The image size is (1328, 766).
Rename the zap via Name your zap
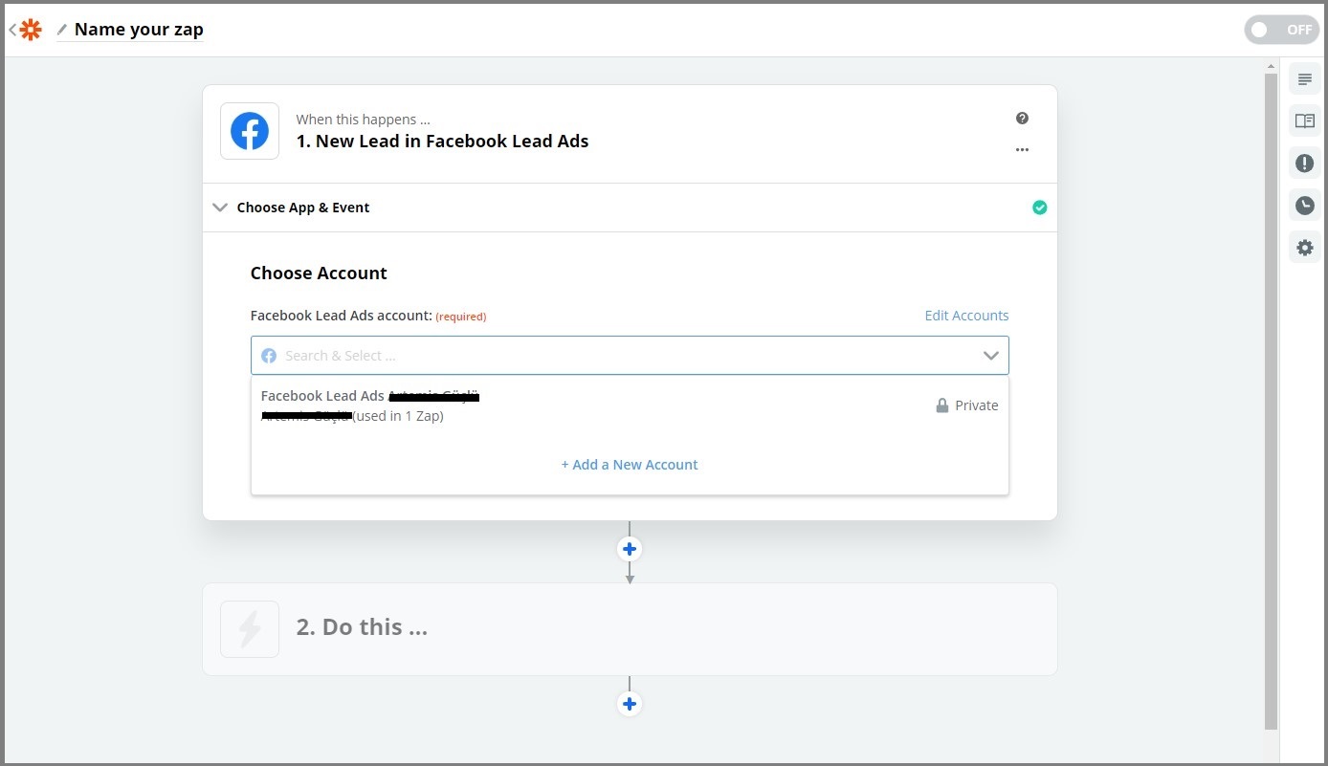(139, 30)
